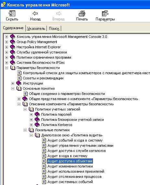Viewport: 150px width, 185px height.
Task: Select Общее представление о компоненте row
Action: click(x=84, y=99)
